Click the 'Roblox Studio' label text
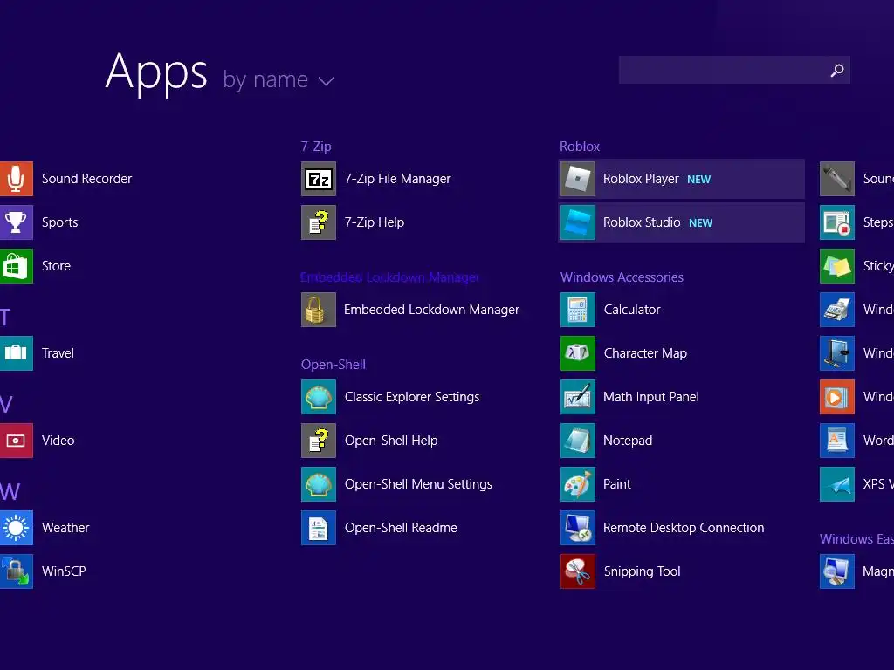 (642, 222)
